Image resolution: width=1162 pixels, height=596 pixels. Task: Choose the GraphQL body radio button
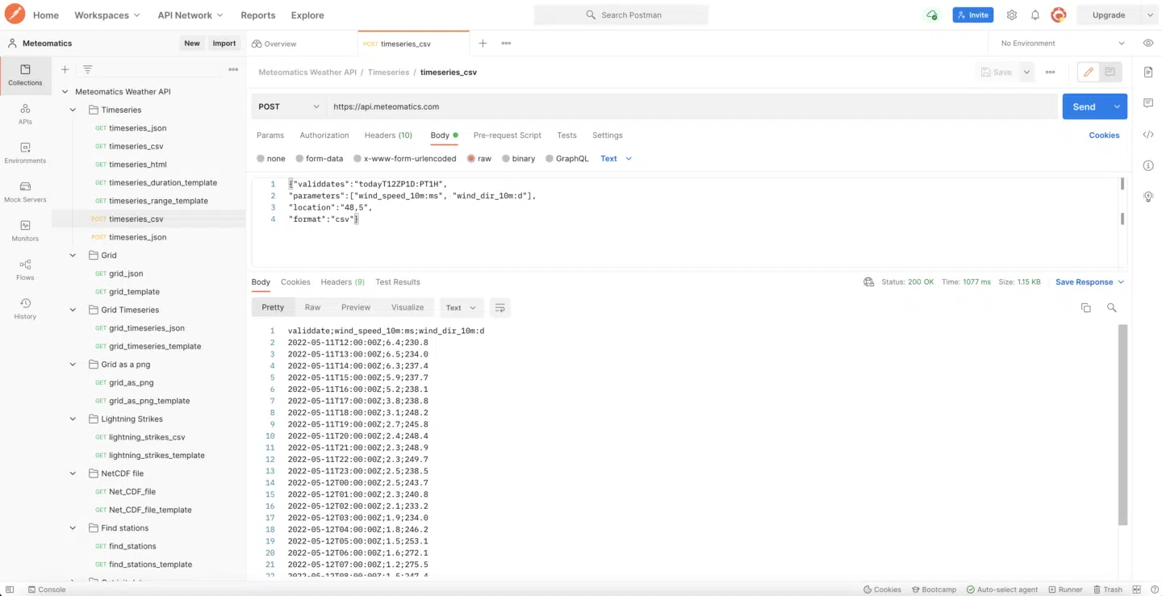click(x=550, y=159)
